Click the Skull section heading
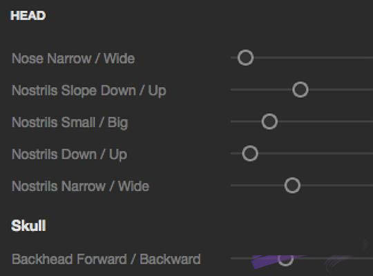 [x=28, y=226]
